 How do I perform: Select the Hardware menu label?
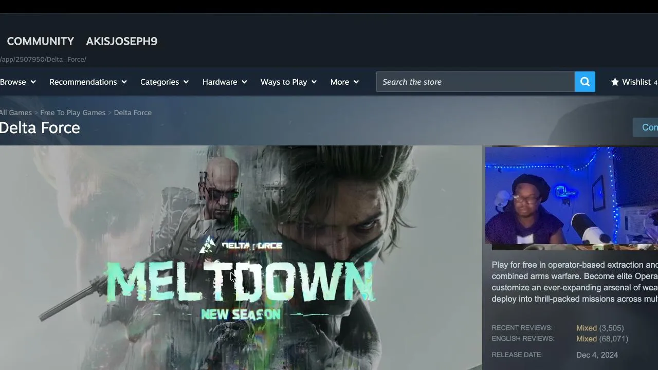220,82
